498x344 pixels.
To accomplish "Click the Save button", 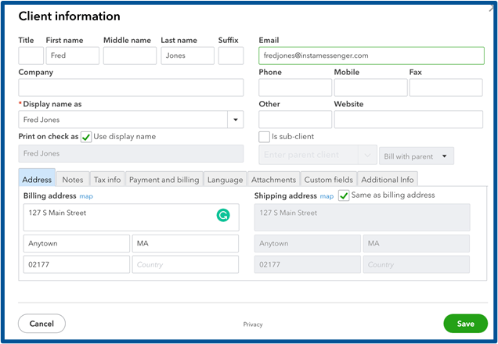I will pos(465,324).
